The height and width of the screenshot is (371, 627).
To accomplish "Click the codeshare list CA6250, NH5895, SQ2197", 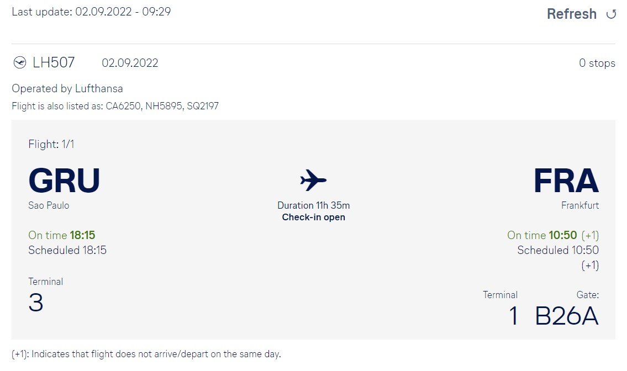I will [162, 106].
